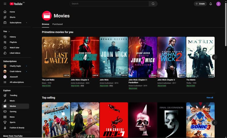
Task: Click the Music note icon
Action: coord(5,101)
